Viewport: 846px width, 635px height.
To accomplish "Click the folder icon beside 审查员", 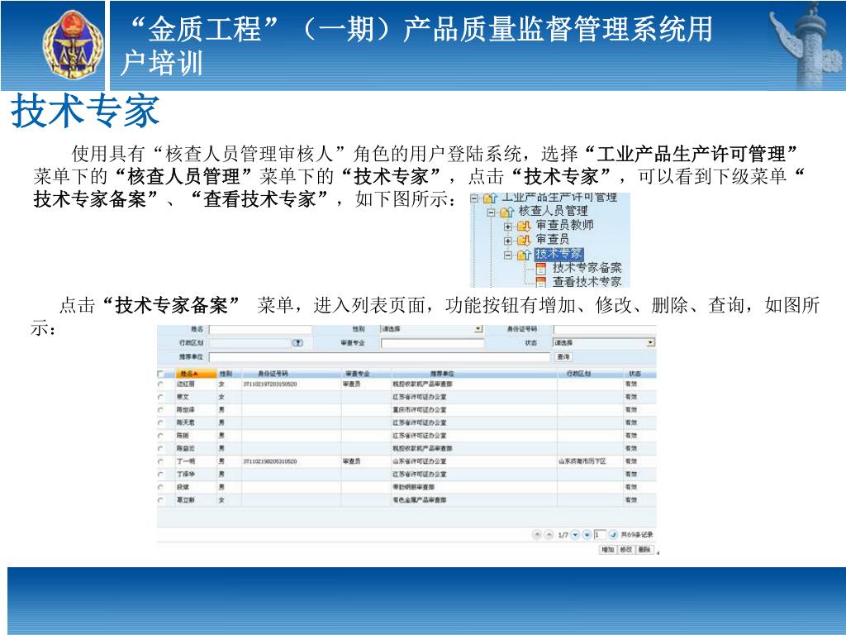I will (x=524, y=241).
